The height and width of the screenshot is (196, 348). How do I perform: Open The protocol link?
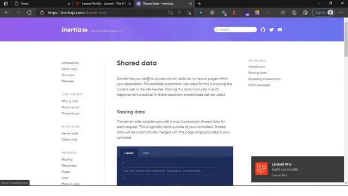coord(70,113)
